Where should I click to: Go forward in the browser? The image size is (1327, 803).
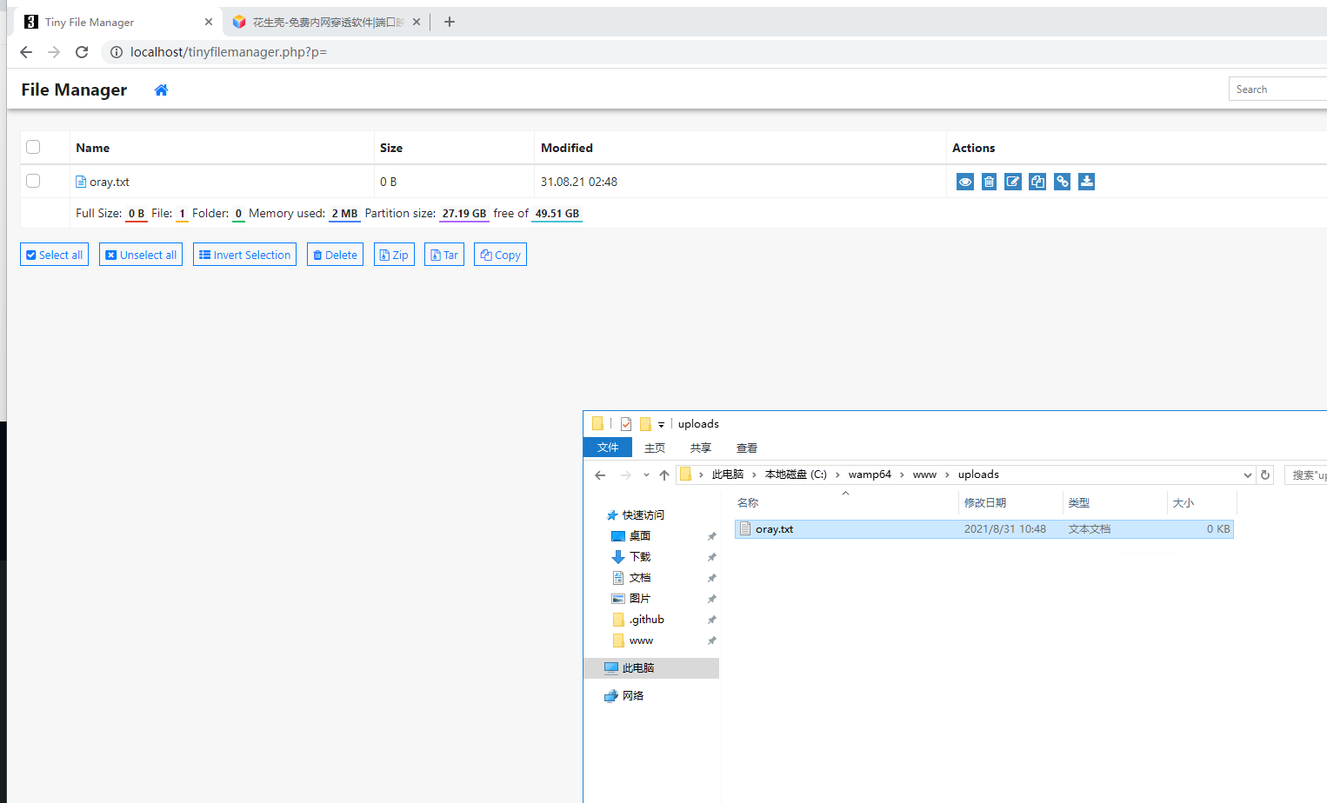tap(54, 52)
